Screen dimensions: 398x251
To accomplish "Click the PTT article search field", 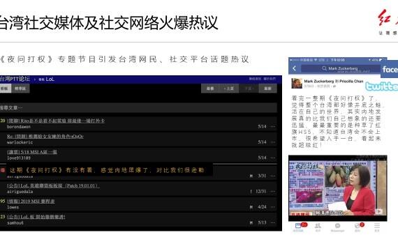I will 138,108.
